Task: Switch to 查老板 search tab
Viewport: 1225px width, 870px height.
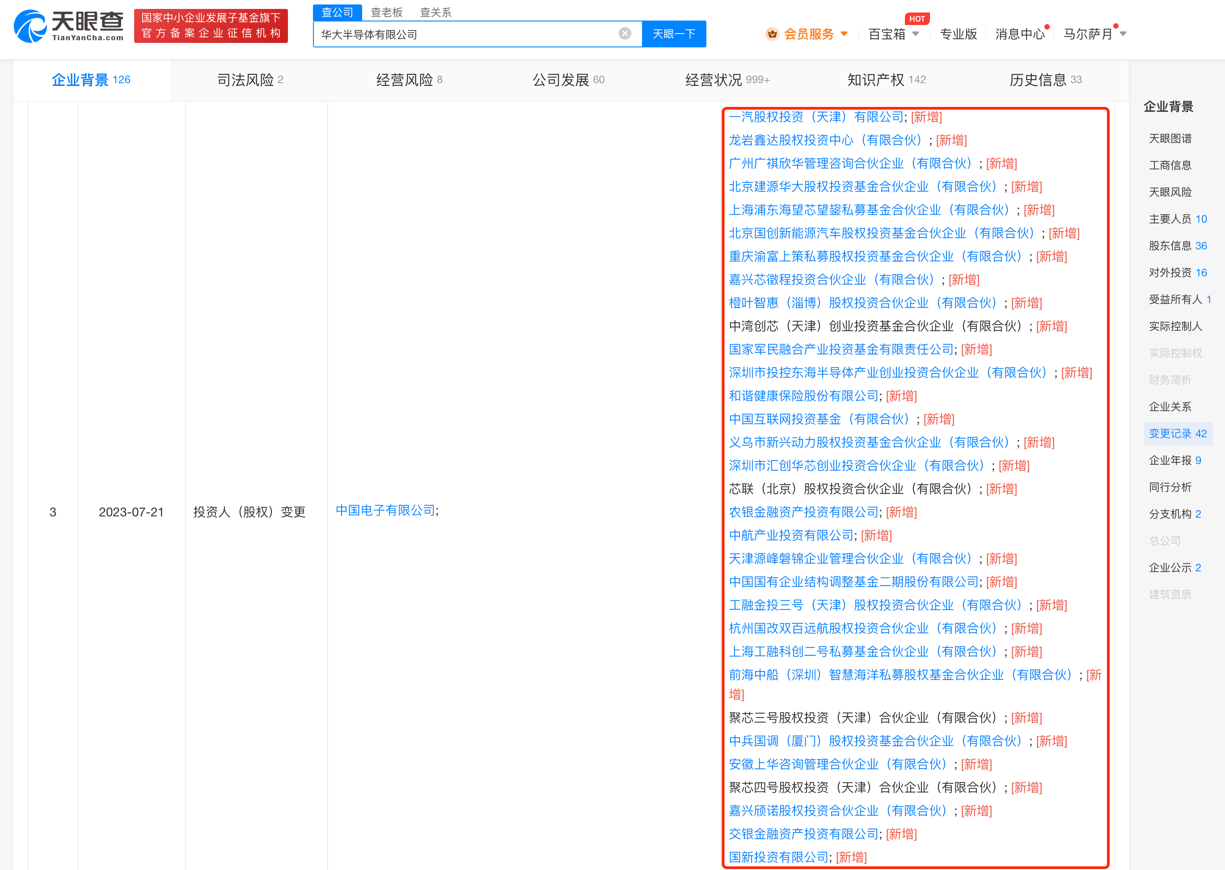Action: 386,13
